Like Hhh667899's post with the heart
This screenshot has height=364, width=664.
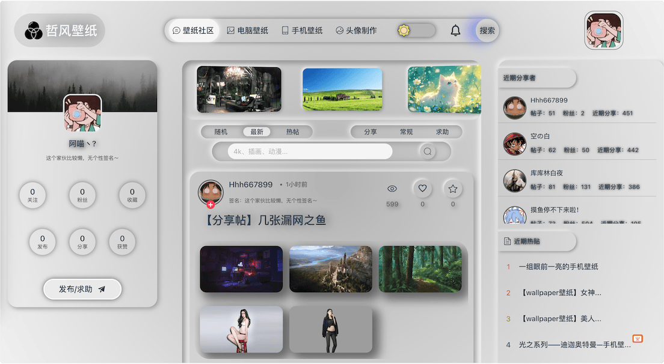(422, 189)
